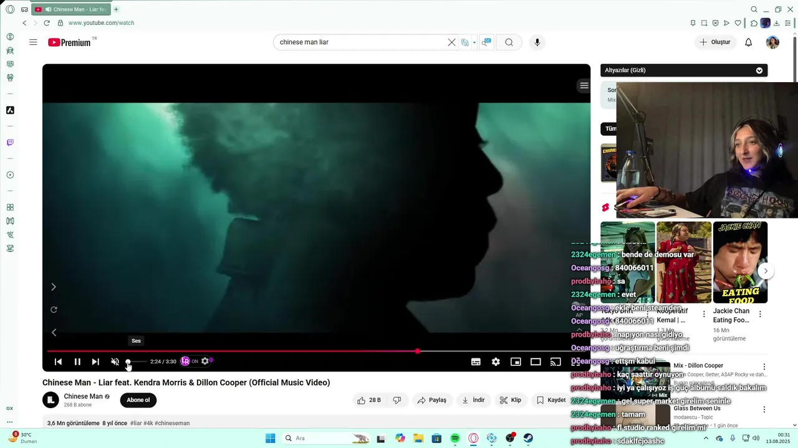Open the playlist menu icon on video

pyautogui.click(x=584, y=86)
